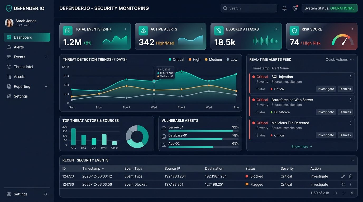Open the notifications bell icon

[x=284, y=8]
